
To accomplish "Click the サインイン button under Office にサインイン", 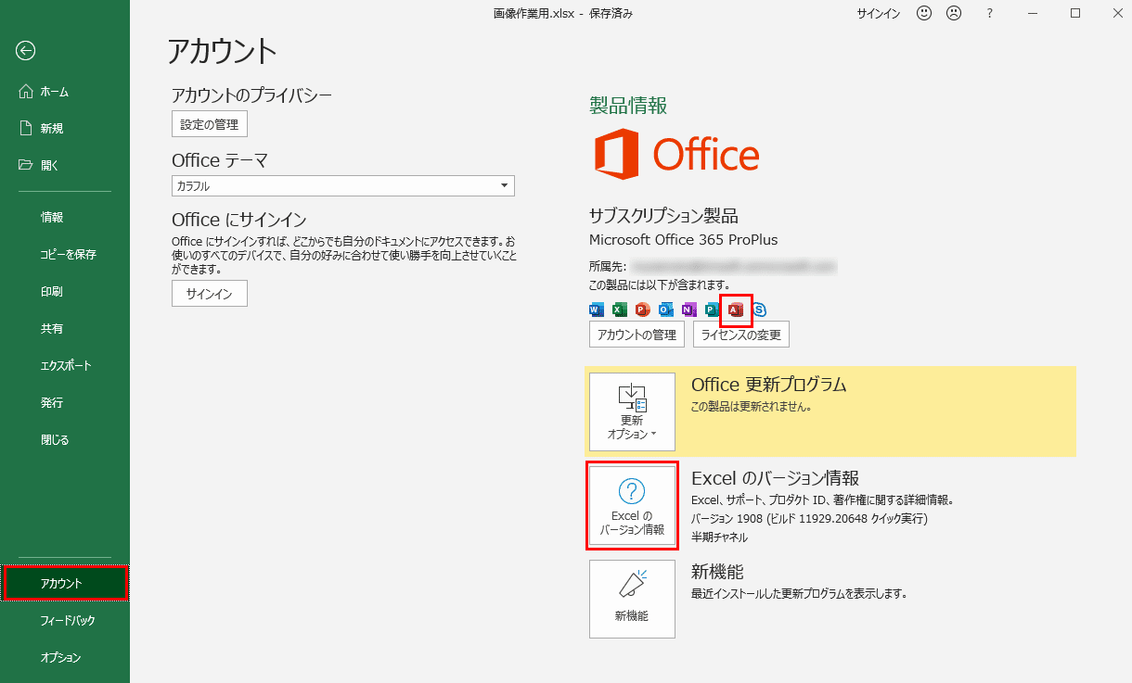I will [210, 293].
